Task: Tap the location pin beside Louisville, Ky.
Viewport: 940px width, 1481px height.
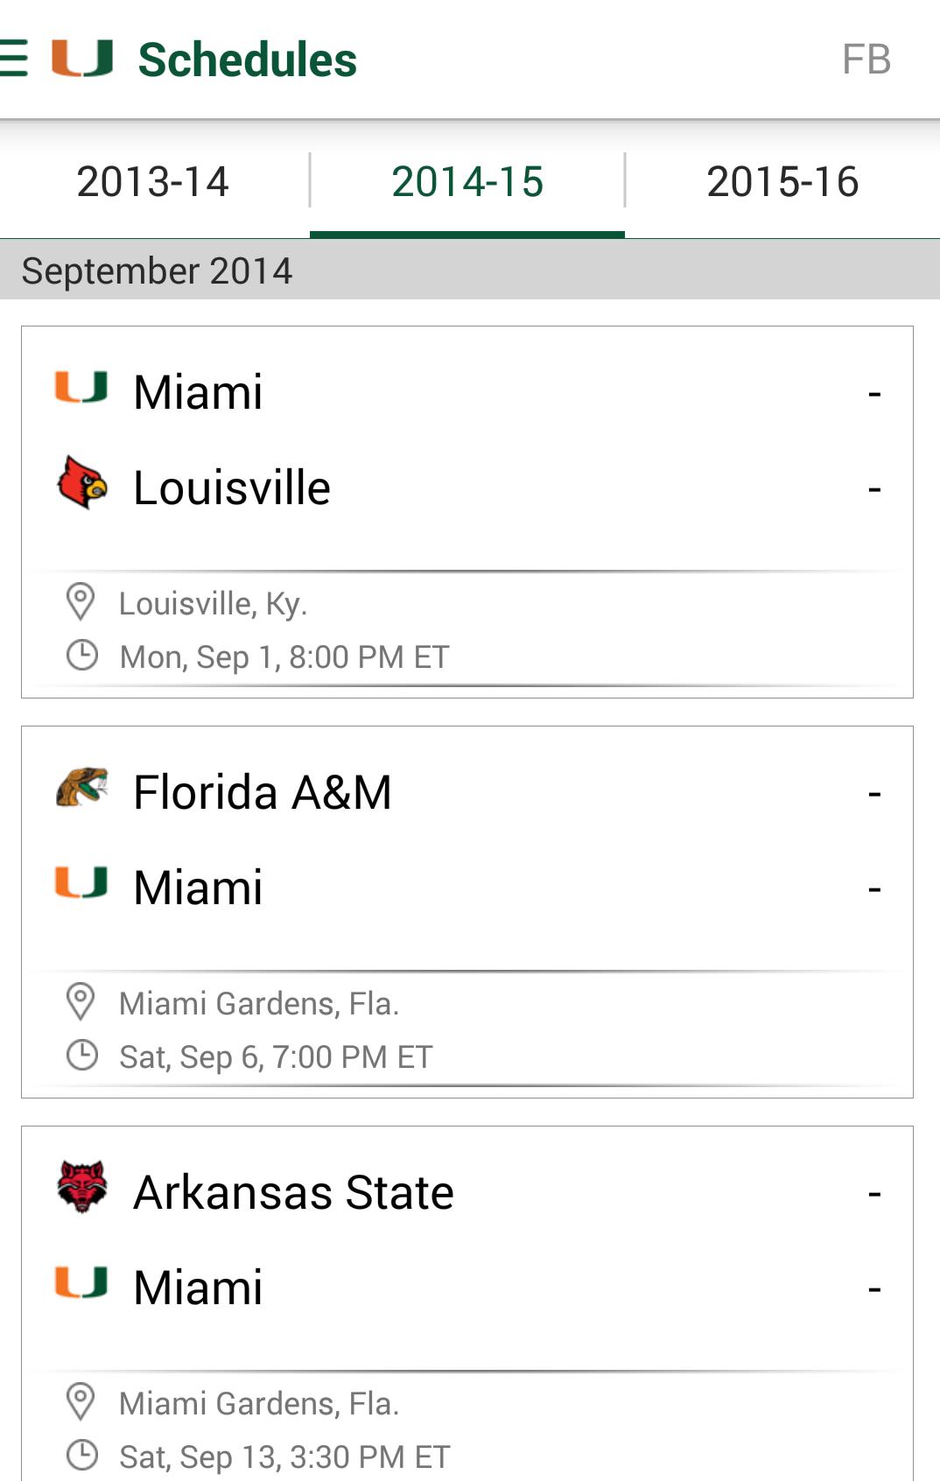Action: (x=81, y=602)
